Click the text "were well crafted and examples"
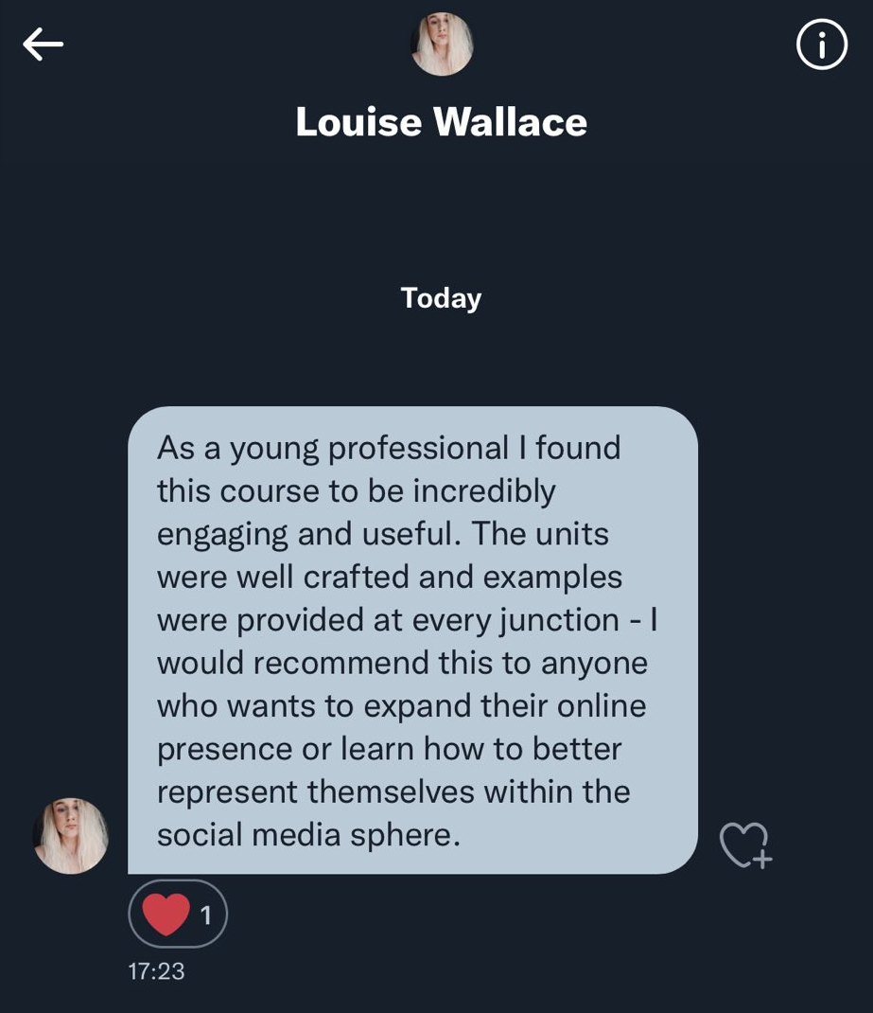The width and height of the screenshot is (873, 1013). 390,577
